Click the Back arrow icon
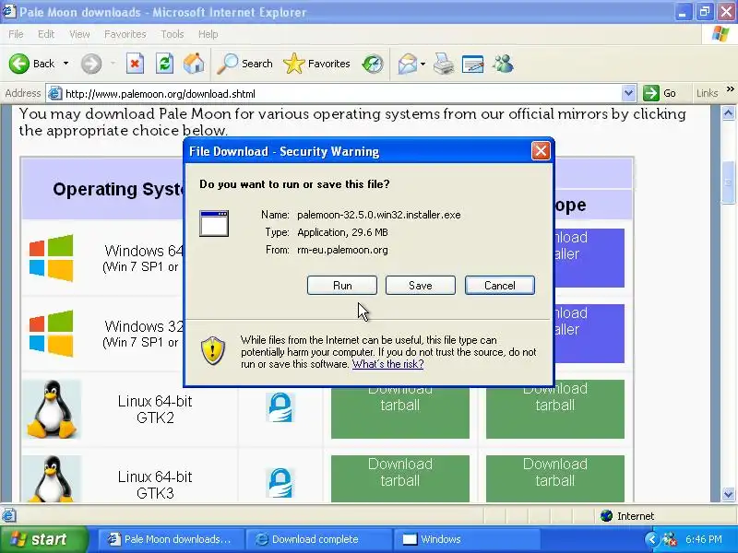 point(18,64)
